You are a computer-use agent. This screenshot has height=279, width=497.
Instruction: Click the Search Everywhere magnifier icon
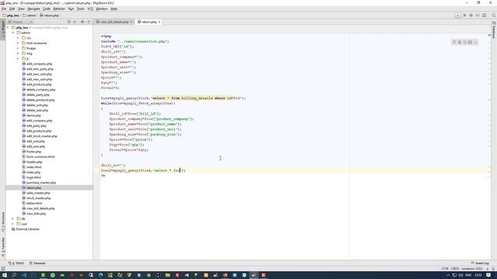coord(494,15)
